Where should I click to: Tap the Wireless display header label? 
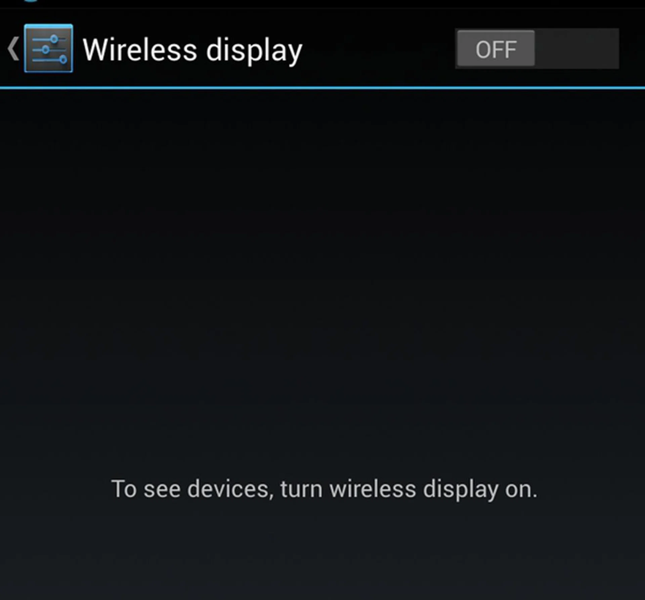pos(192,51)
